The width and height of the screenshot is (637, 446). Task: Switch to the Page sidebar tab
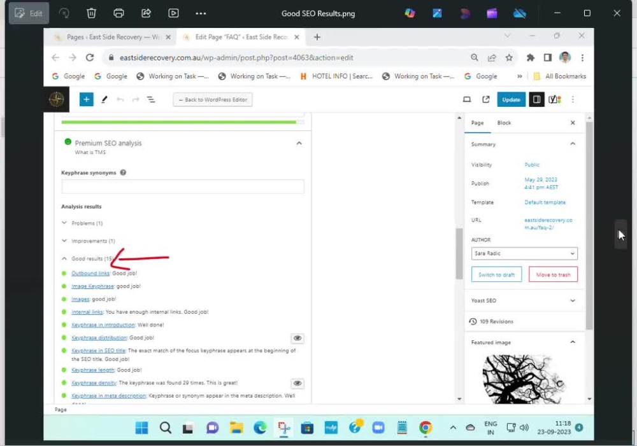(x=477, y=123)
